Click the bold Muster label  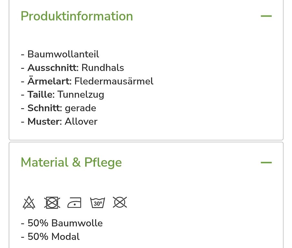tap(45, 121)
